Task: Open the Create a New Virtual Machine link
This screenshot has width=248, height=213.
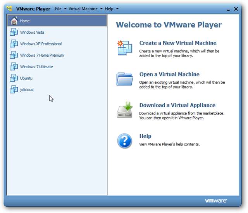Action: [x=178, y=43]
